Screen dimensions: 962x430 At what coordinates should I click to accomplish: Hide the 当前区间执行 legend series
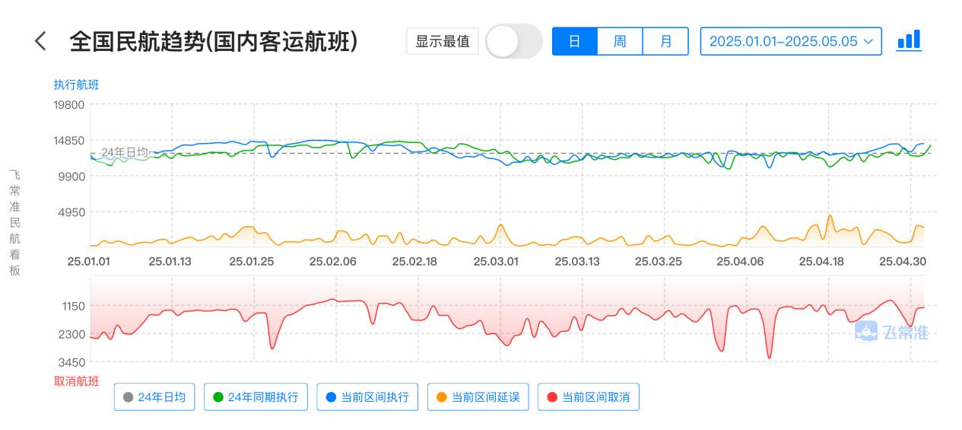pyautogui.click(x=367, y=397)
